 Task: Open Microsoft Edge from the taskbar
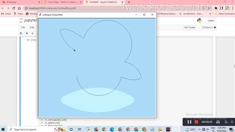click(x=112, y=129)
